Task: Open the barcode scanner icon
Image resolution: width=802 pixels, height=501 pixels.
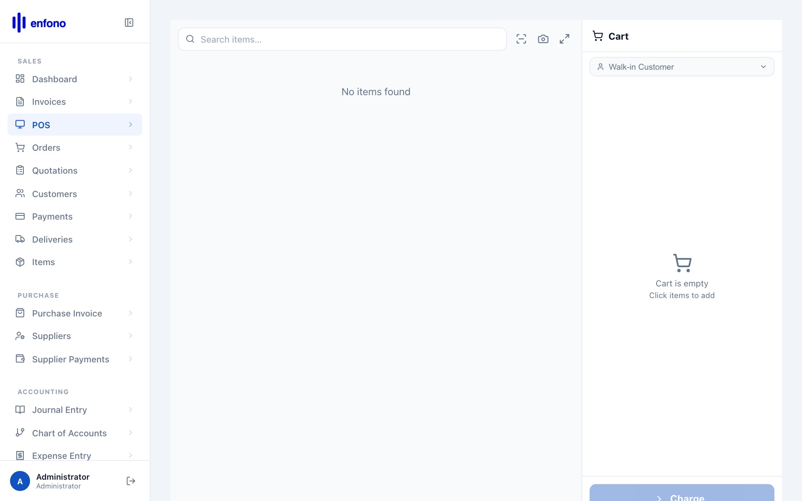Action: [521, 38]
